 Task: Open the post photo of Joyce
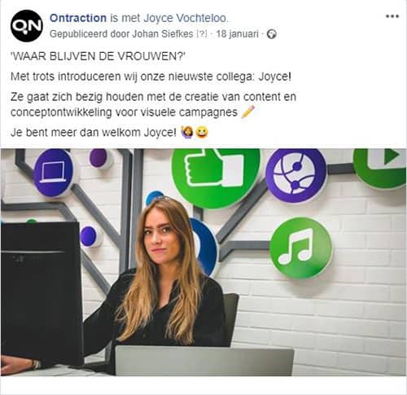(203, 262)
